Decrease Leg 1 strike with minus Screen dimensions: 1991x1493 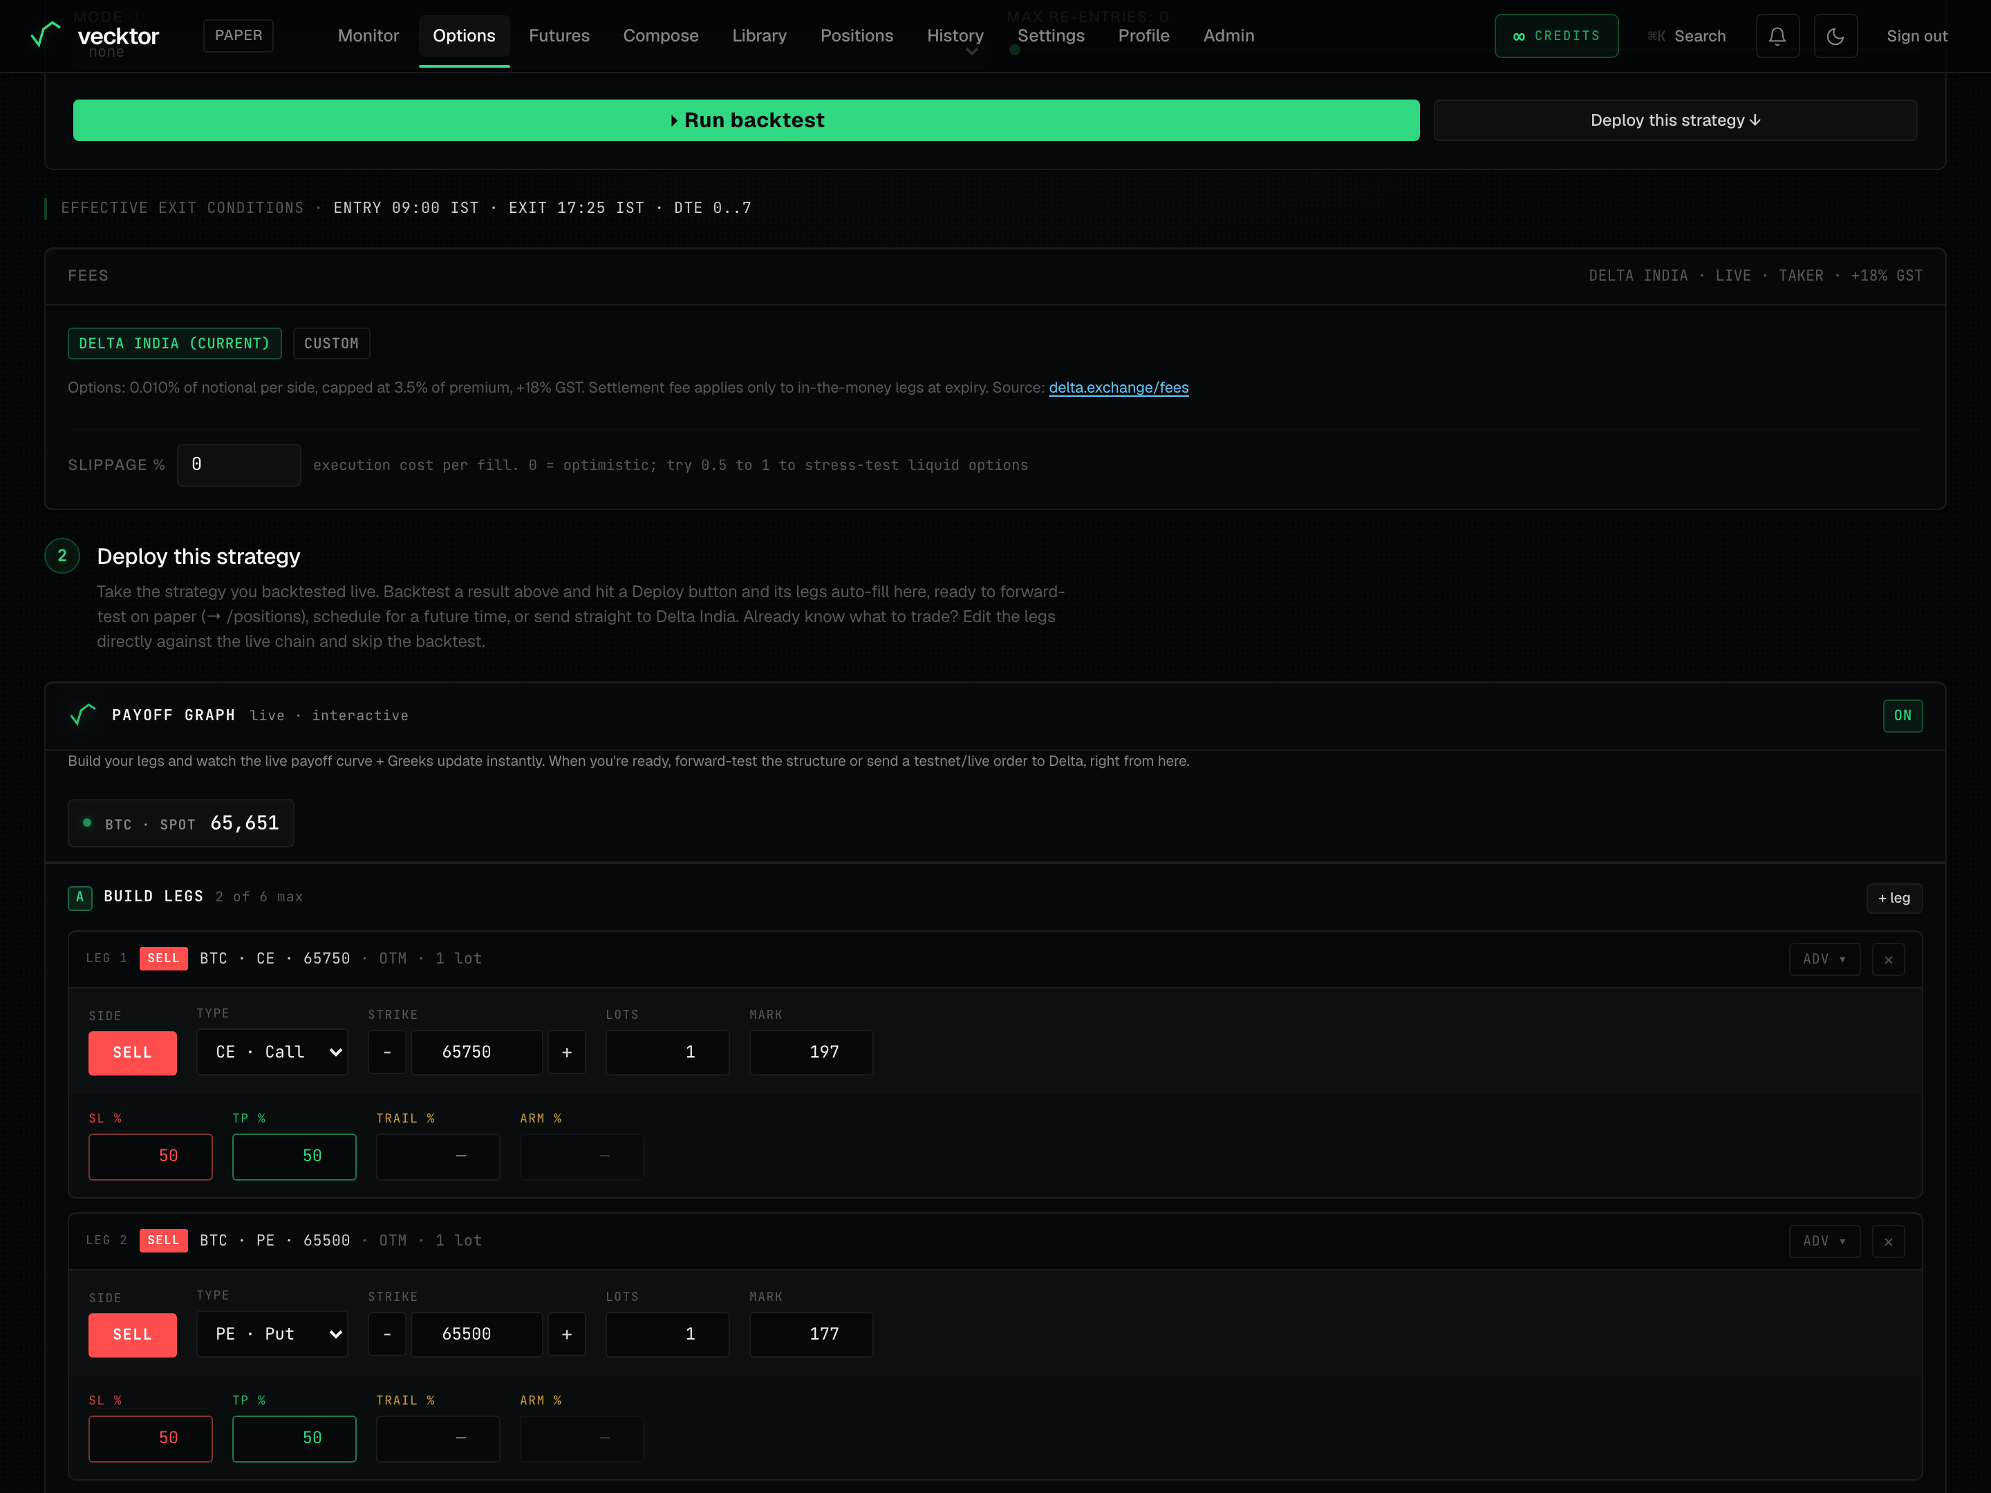(x=387, y=1052)
